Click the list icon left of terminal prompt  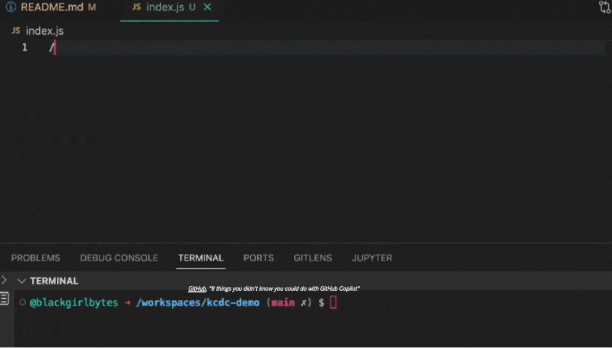click(x=4, y=299)
